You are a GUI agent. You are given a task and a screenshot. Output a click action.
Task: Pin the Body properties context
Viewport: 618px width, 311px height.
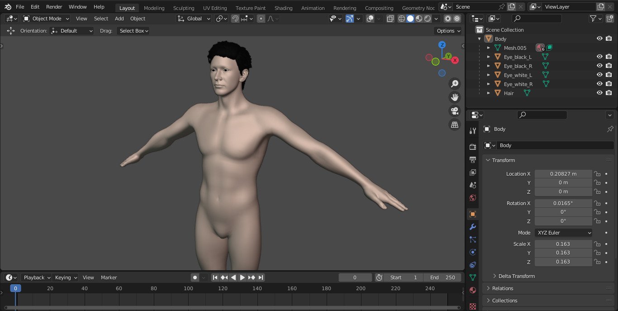coord(610,129)
